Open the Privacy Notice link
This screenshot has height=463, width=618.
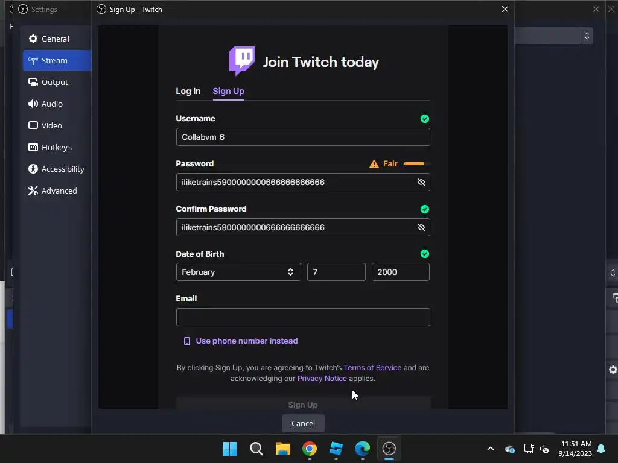click(322, 379)
